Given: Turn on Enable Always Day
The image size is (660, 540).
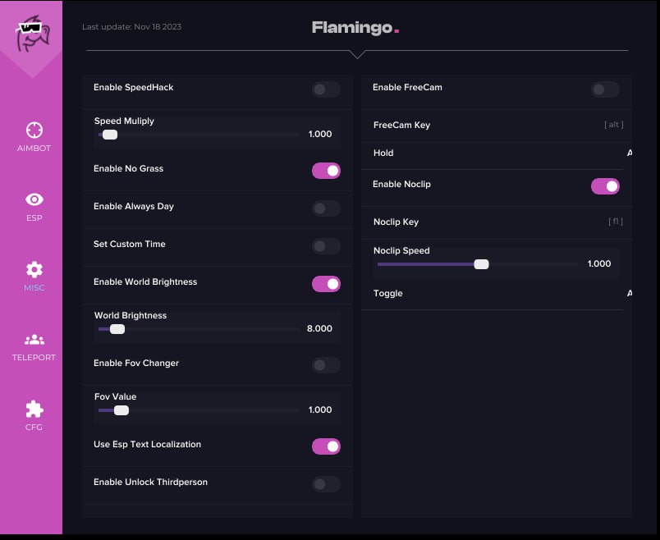Looking at the screenshot, I should tap(326, 208).
